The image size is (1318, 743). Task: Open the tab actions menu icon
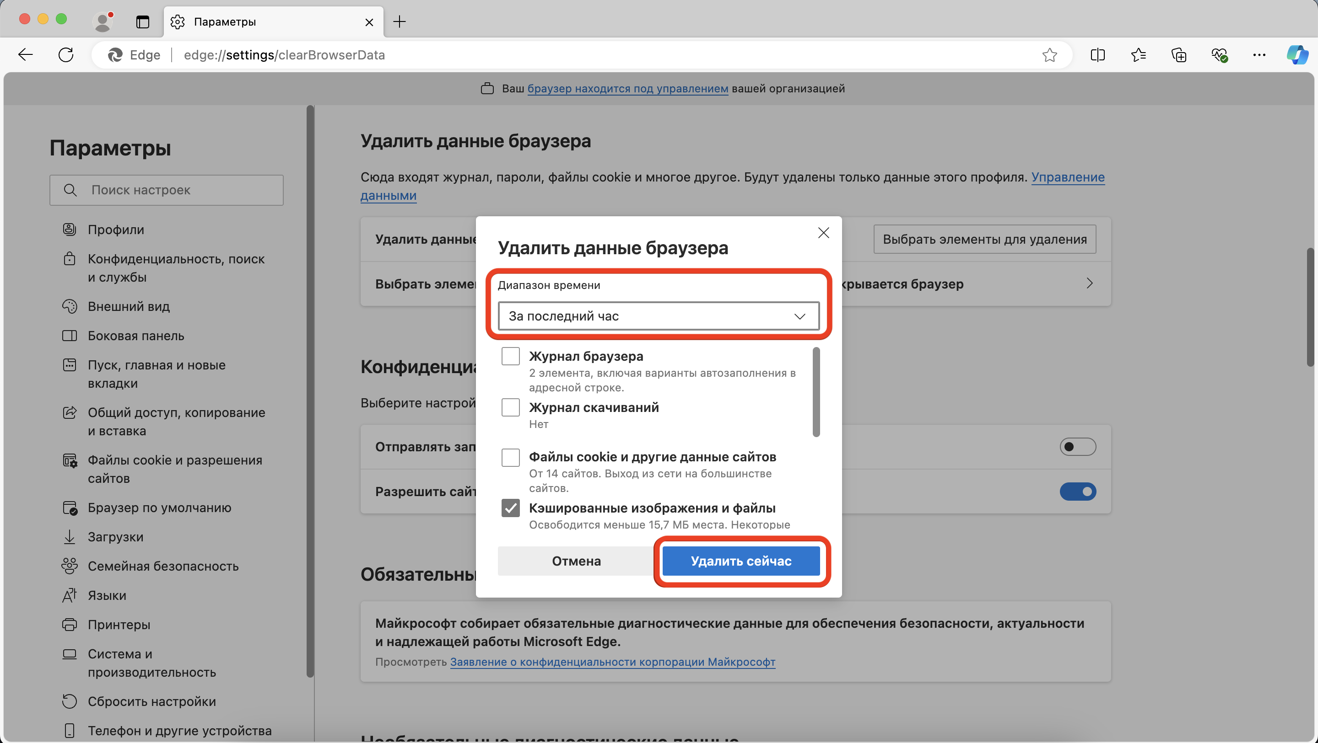(143, 21)
